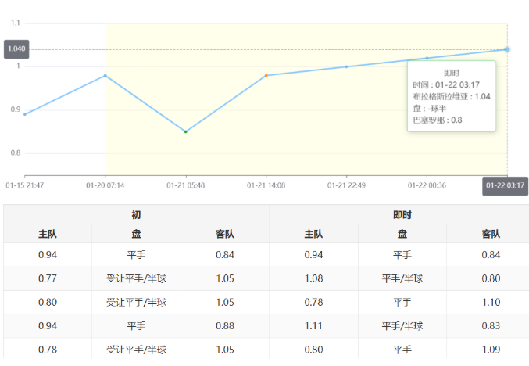Click the last highlighted point at 01-22 03:17
Image resolution: width=529 pixels, height=366 pixels.
point(507,49)
